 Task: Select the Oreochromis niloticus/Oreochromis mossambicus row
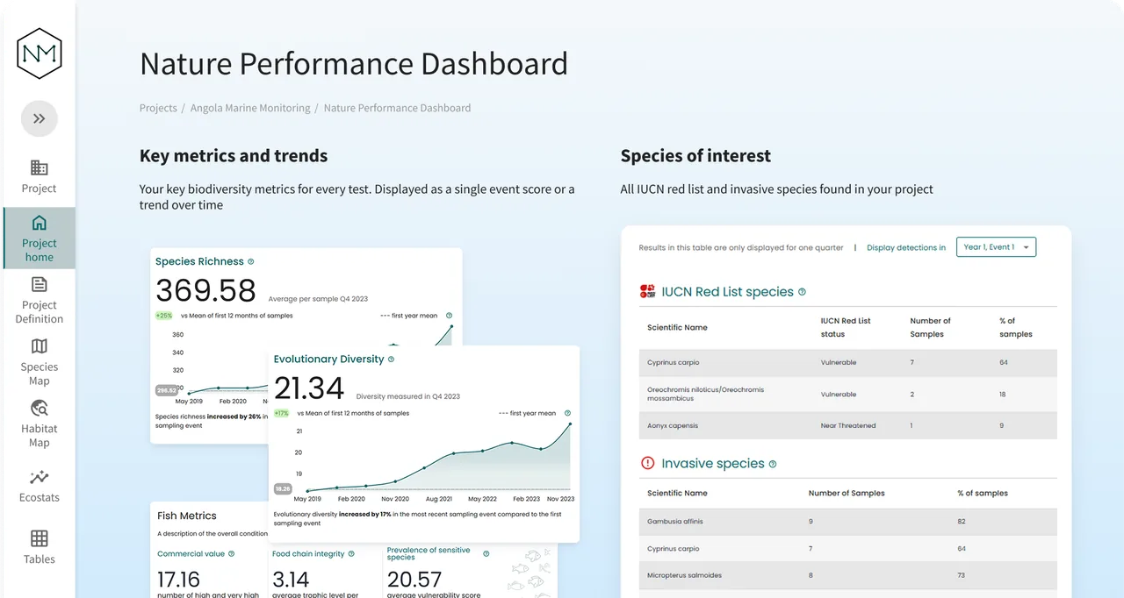coord(848,395)
